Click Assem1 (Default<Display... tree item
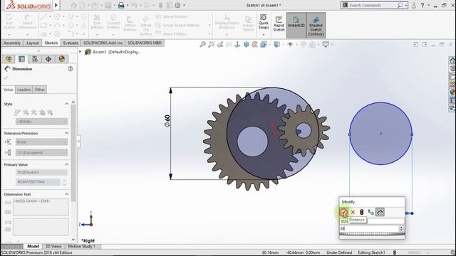This screenshot has height=256, width=456. pos(113,52)
